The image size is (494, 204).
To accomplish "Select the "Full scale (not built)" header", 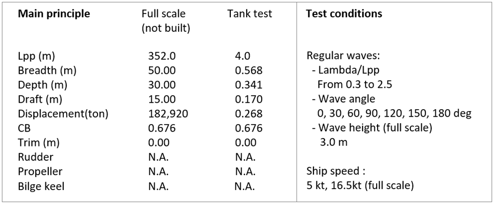I will [166, 21].
